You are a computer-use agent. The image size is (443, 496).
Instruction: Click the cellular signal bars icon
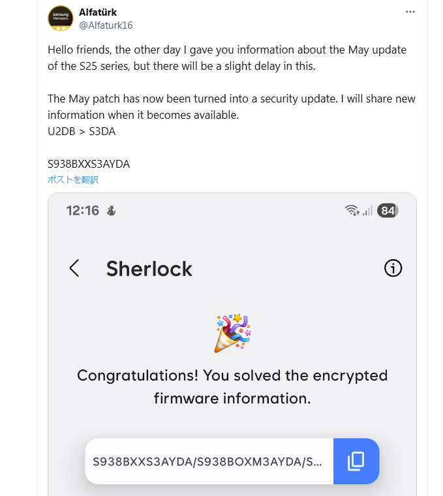(x=367, y=211)
